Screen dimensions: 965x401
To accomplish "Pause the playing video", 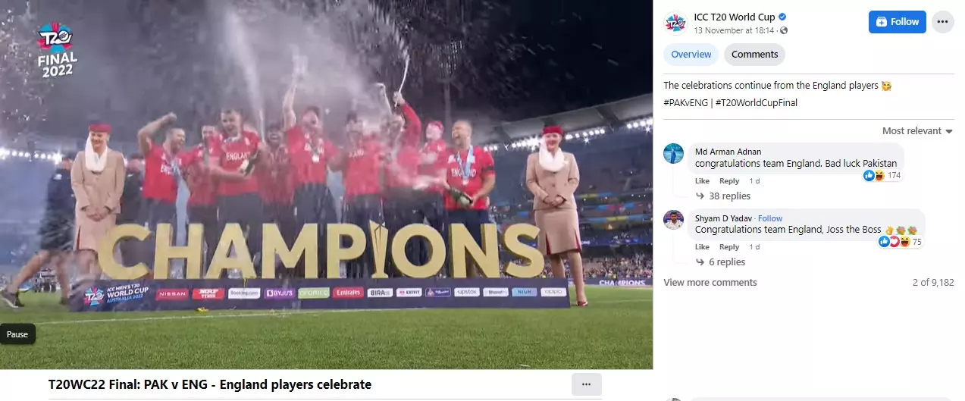I will (17, 334).
